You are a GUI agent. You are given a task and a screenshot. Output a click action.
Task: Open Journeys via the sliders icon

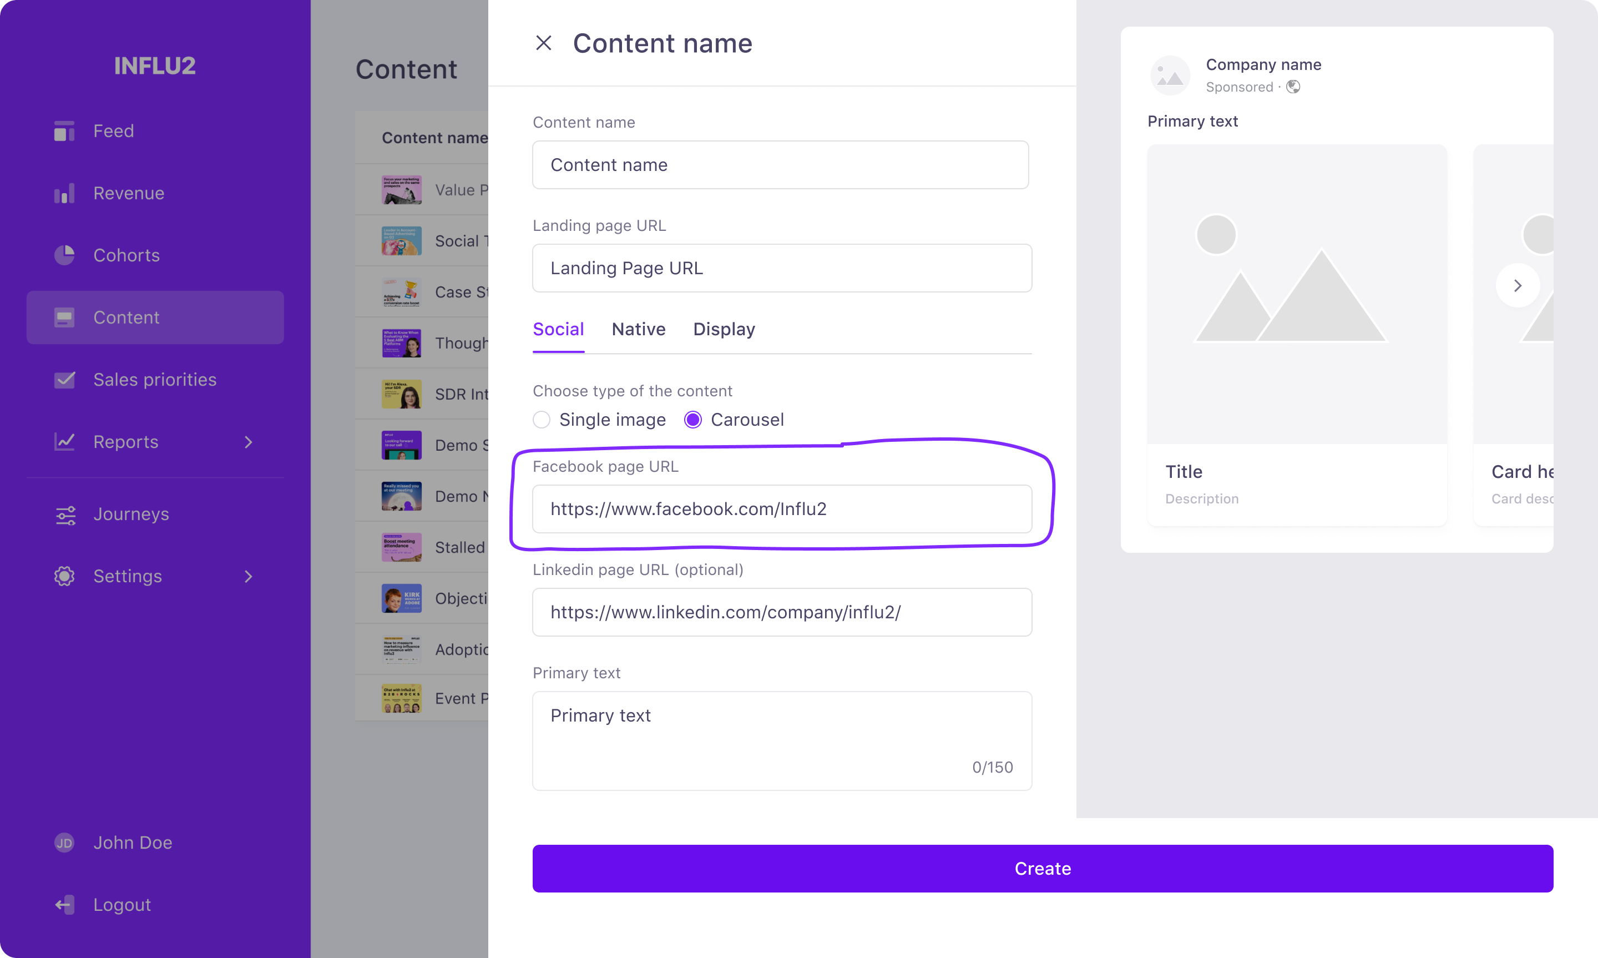pyautogui.click(x=64, y=515)
